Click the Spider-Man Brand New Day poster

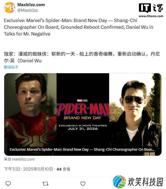(x=83, y=114)
